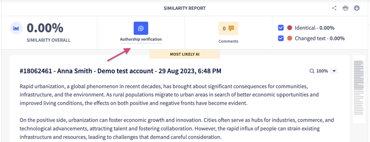
Task: Click the document title with Anna Smith
Action: point(121,71)
